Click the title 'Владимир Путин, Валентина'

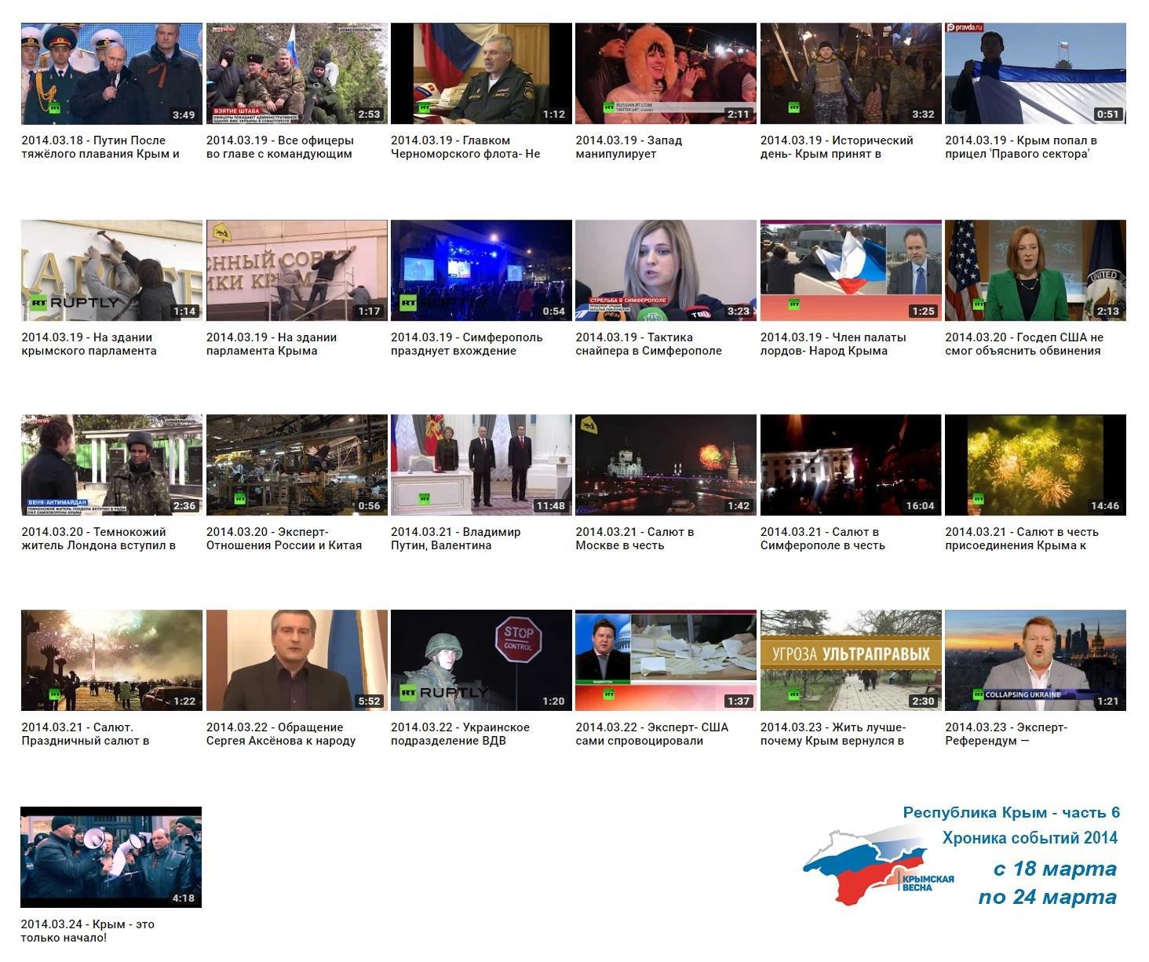click(x=456, y=539)
